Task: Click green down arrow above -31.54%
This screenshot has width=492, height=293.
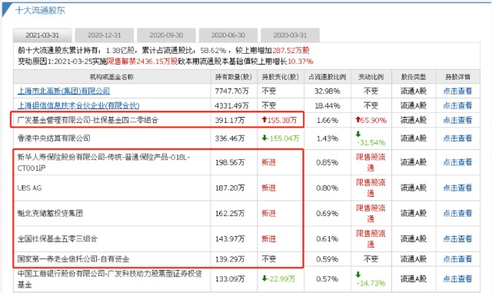Action: [358, 134]
